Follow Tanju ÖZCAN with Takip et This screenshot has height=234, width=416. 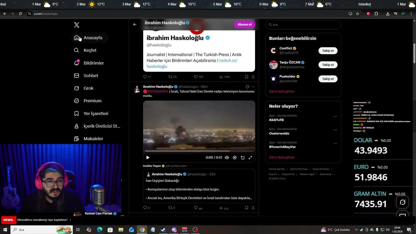(328, 65)
